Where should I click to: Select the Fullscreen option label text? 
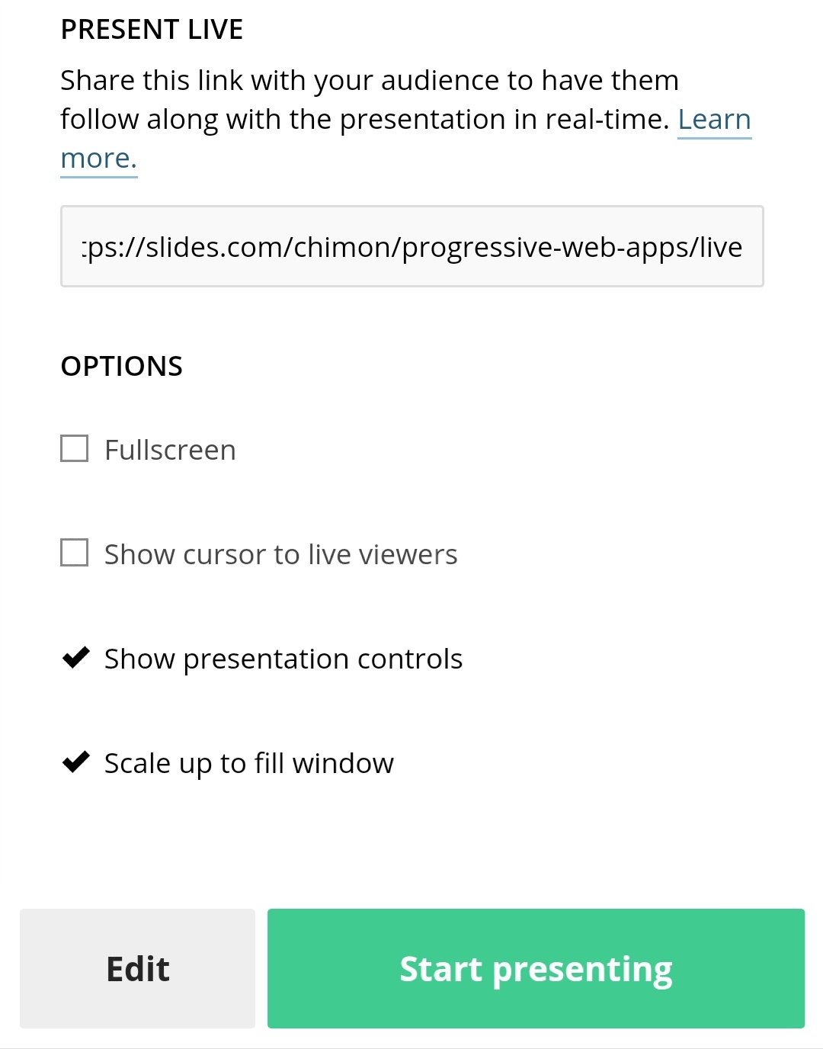(x=169, y=449)
